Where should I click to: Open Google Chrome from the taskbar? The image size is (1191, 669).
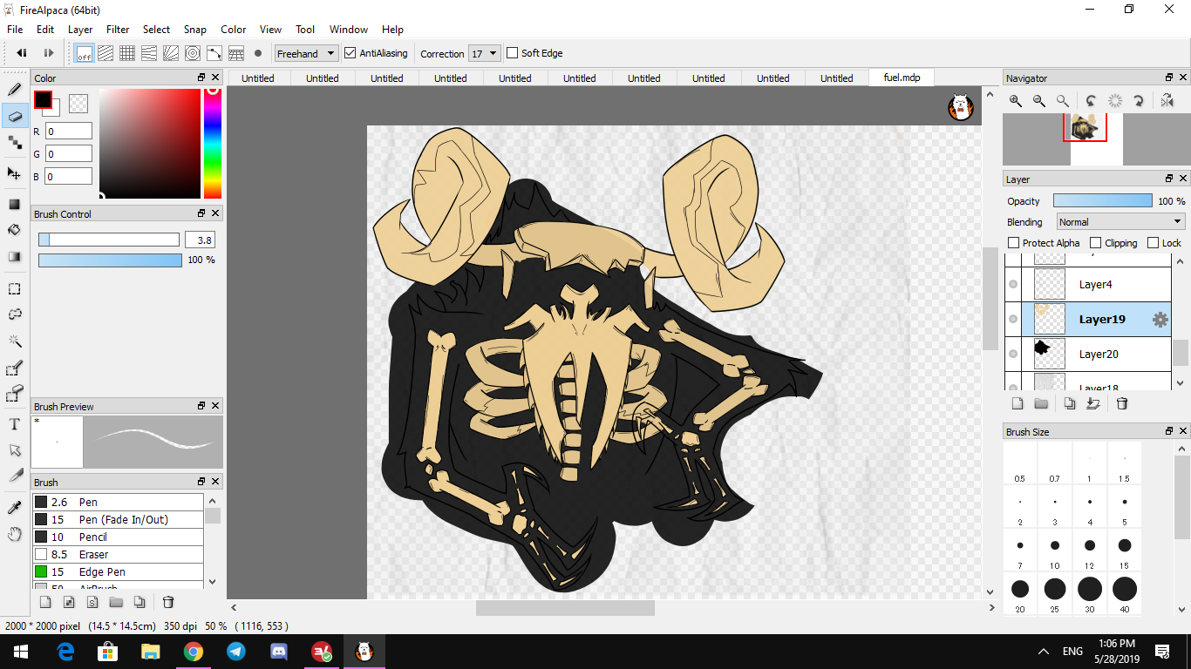[x=194, y=652]
